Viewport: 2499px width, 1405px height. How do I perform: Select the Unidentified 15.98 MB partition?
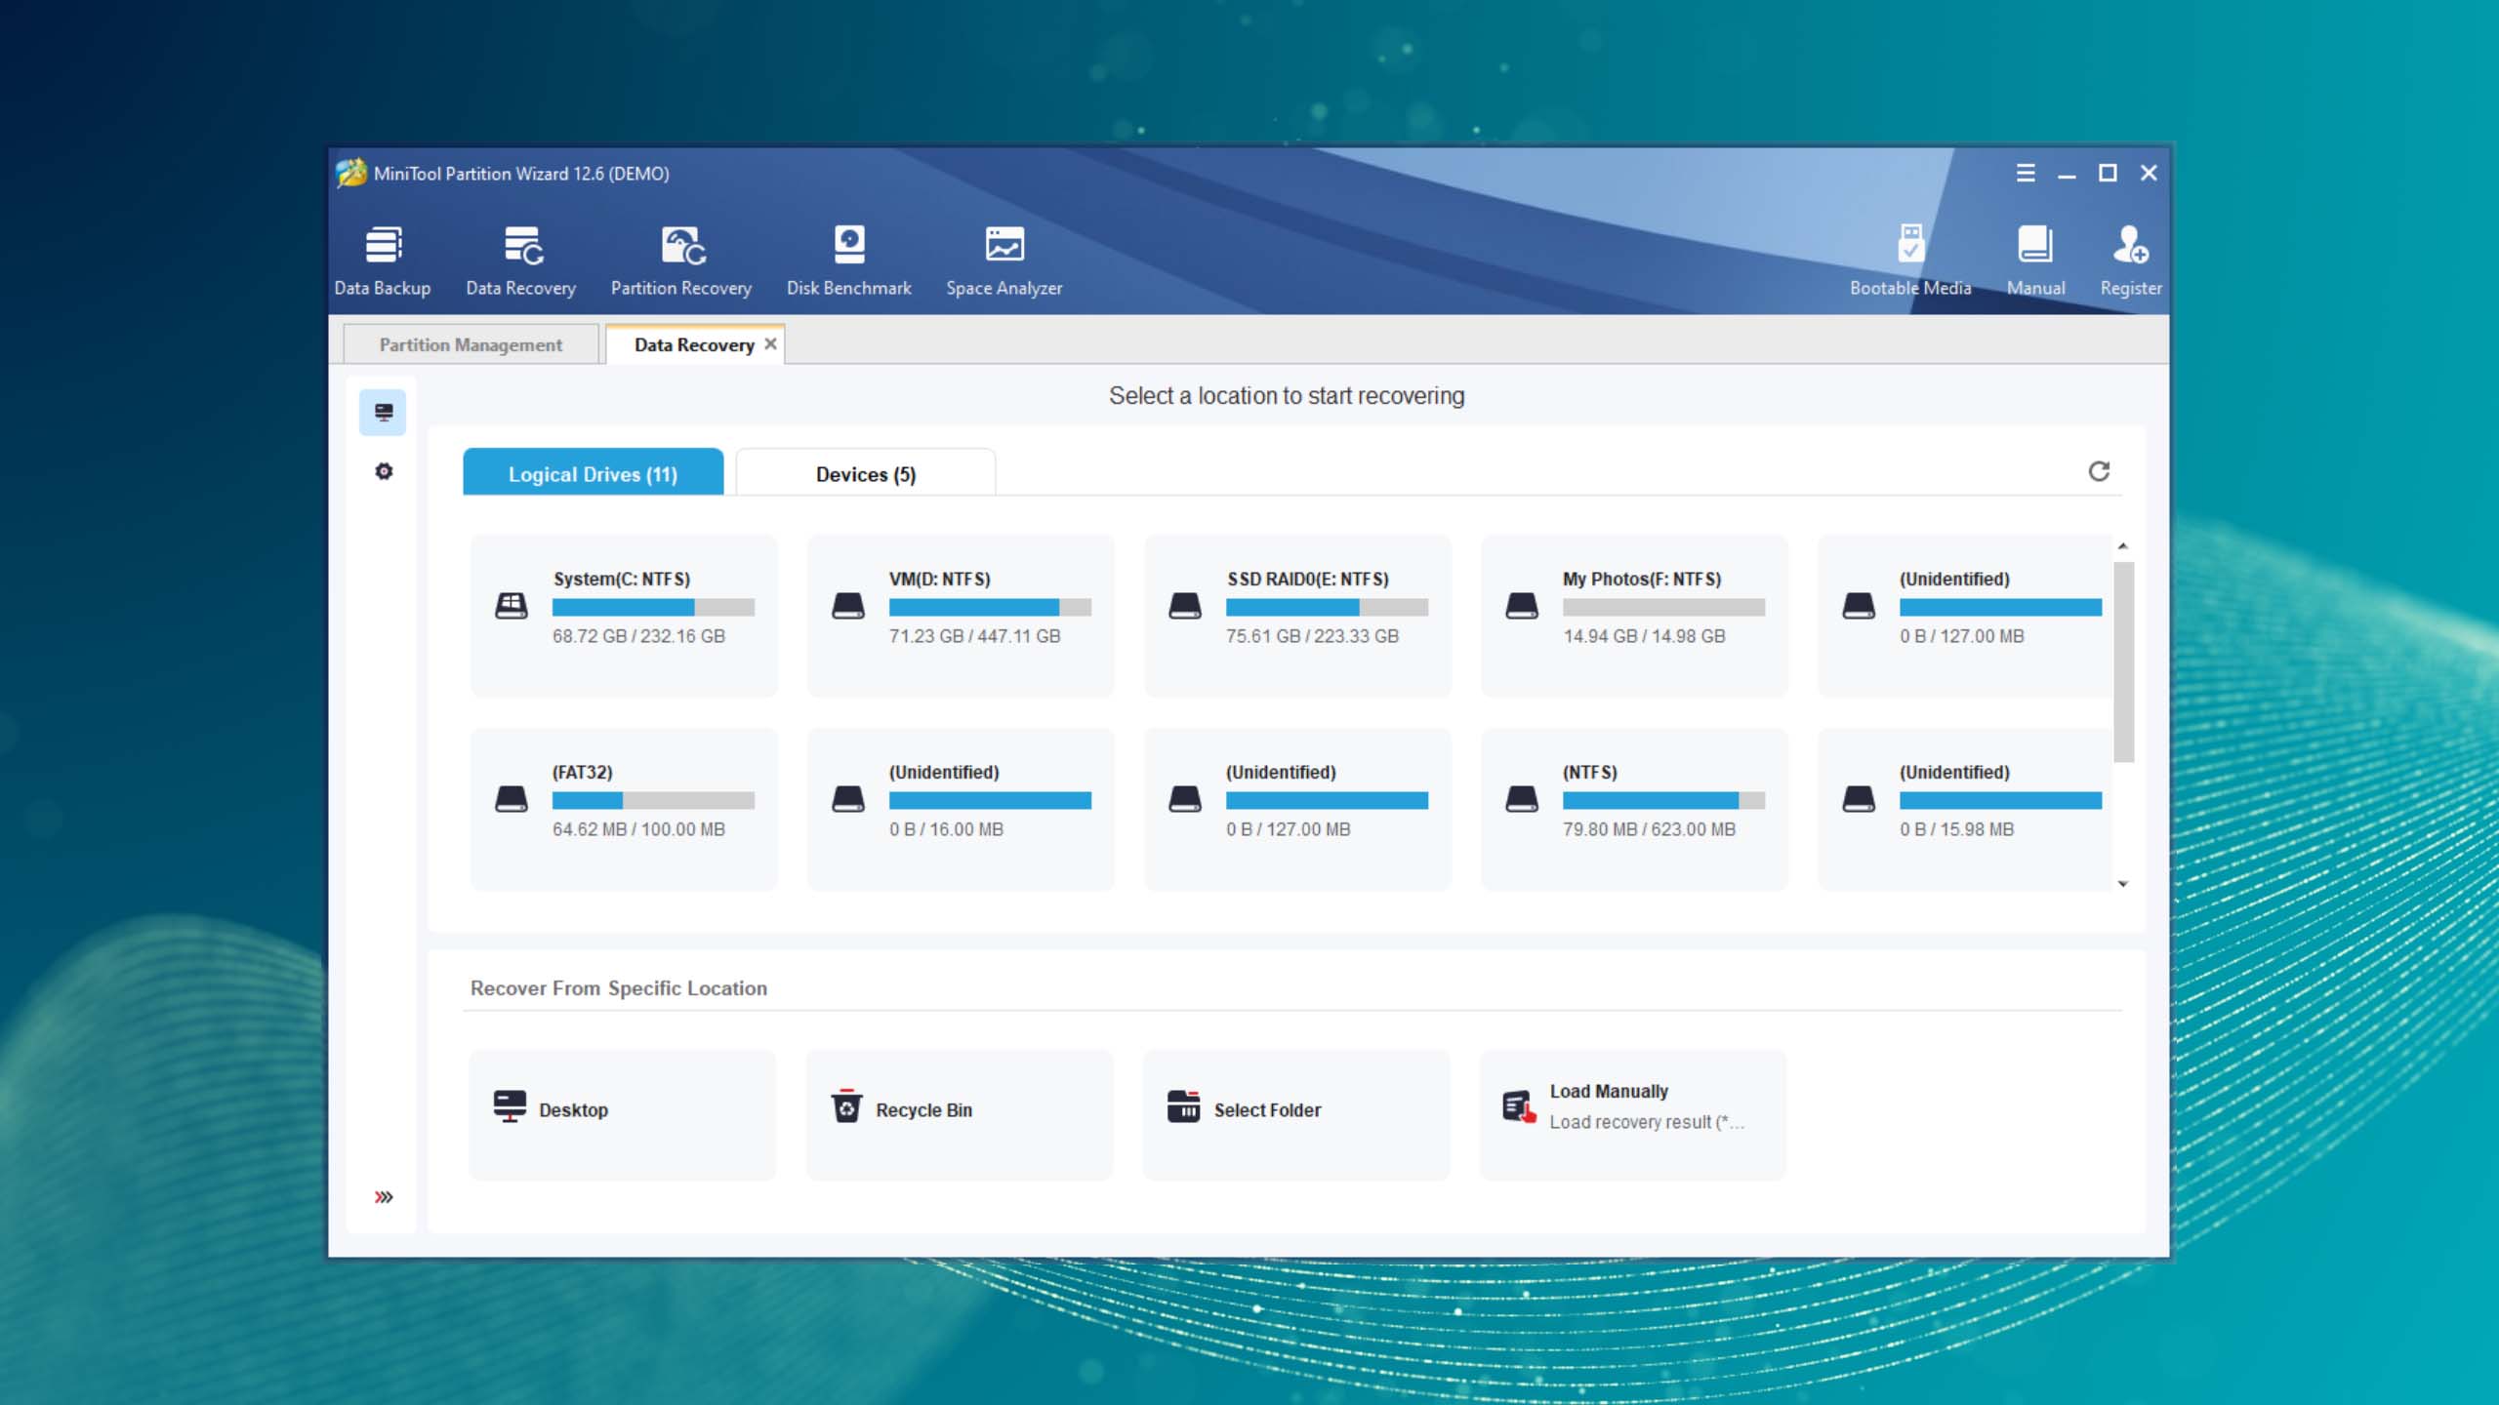coord(1965,809)
